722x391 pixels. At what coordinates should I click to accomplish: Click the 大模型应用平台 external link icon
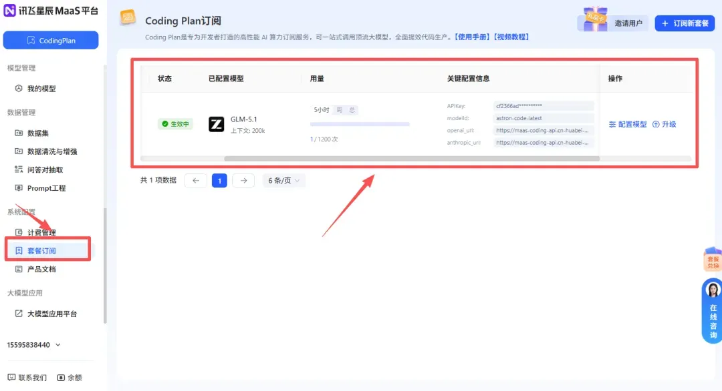(x=19, y=314)
